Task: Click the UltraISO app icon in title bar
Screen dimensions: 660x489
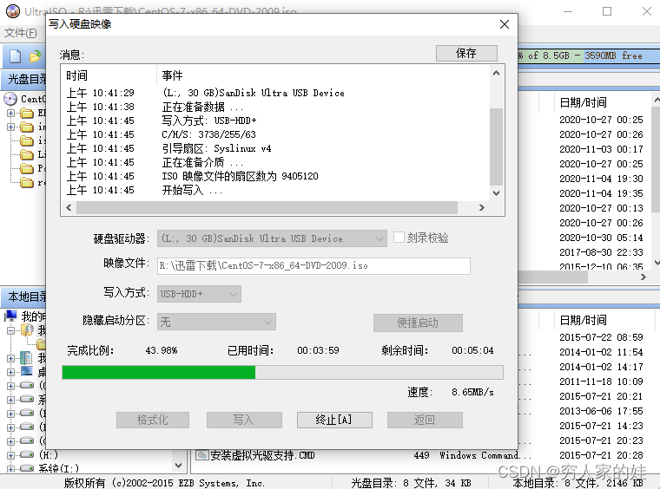Action: coord(13,11)
